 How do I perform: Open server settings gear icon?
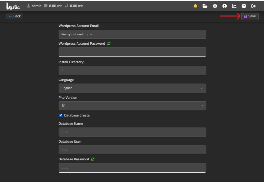(215, 6)
